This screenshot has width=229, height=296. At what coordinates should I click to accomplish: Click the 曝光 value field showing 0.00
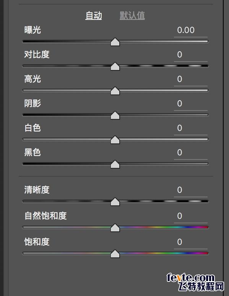pos(191,30)
